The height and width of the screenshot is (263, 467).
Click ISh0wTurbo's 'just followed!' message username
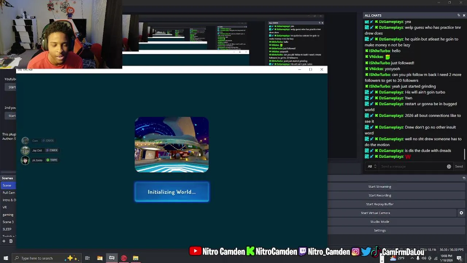(x=379, y=63)
